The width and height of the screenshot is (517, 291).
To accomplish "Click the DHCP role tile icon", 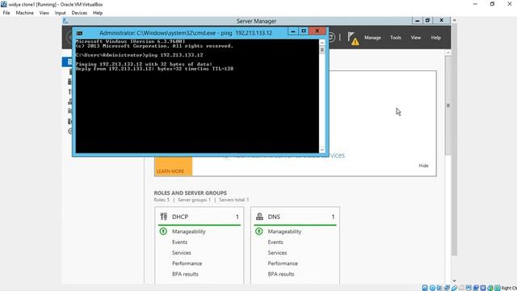I will pos(163,217).
